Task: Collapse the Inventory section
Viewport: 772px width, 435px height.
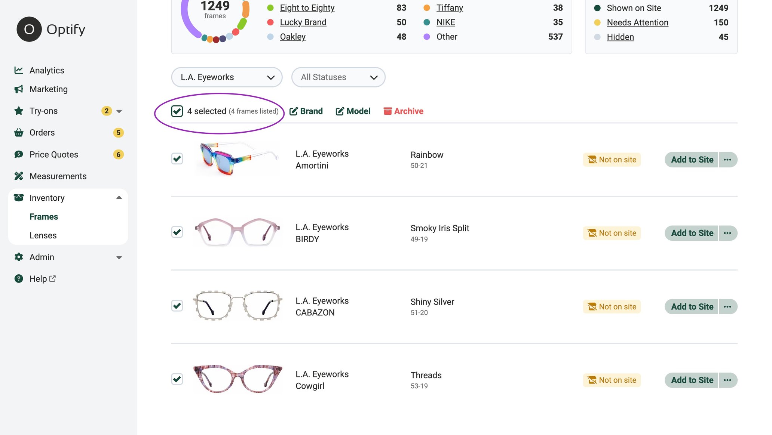Action: coord(119,197)
